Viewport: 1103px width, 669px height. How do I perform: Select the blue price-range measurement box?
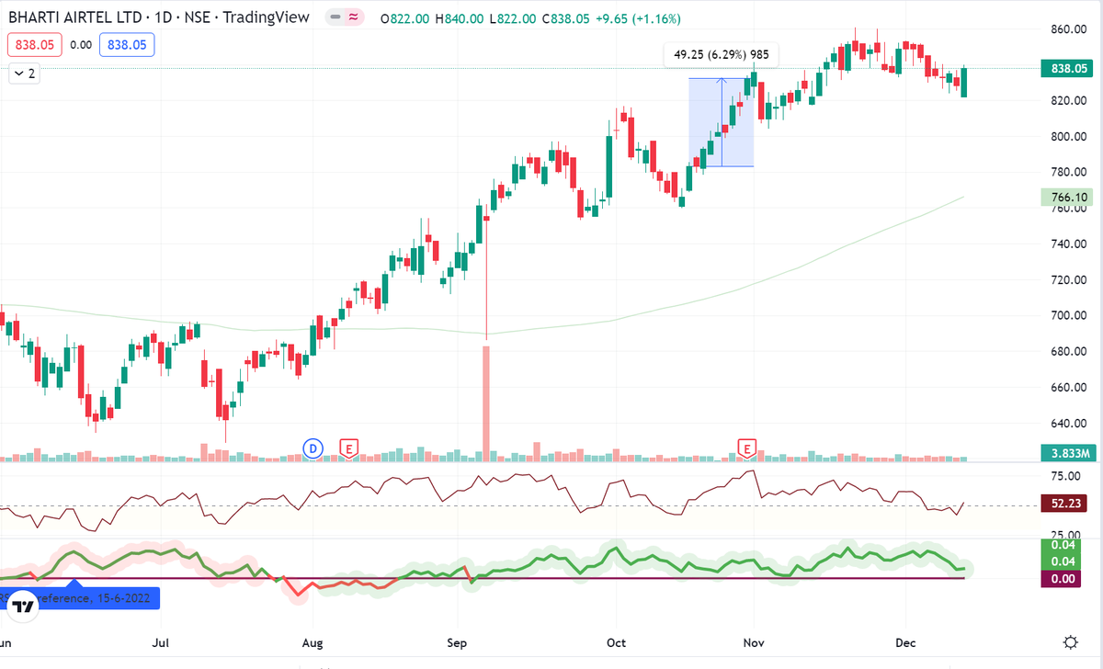tap(722, 122)
